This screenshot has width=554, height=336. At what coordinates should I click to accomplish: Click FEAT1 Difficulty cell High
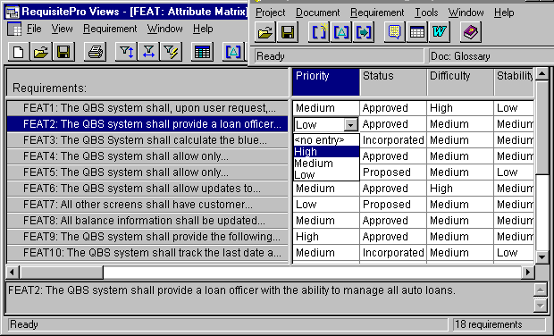tap(460, 108)
